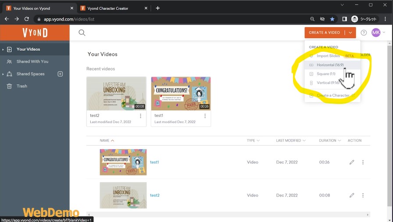Click test2 row thumbnail in the list

(123, 195)
